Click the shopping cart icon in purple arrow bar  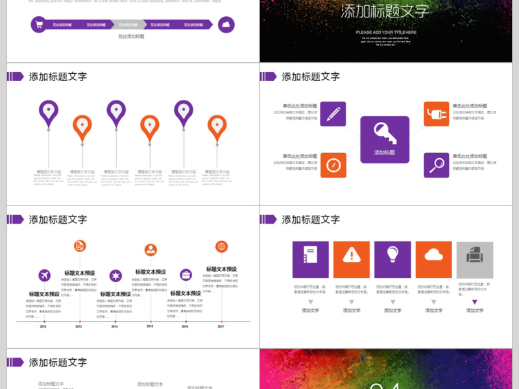(39, 25)
